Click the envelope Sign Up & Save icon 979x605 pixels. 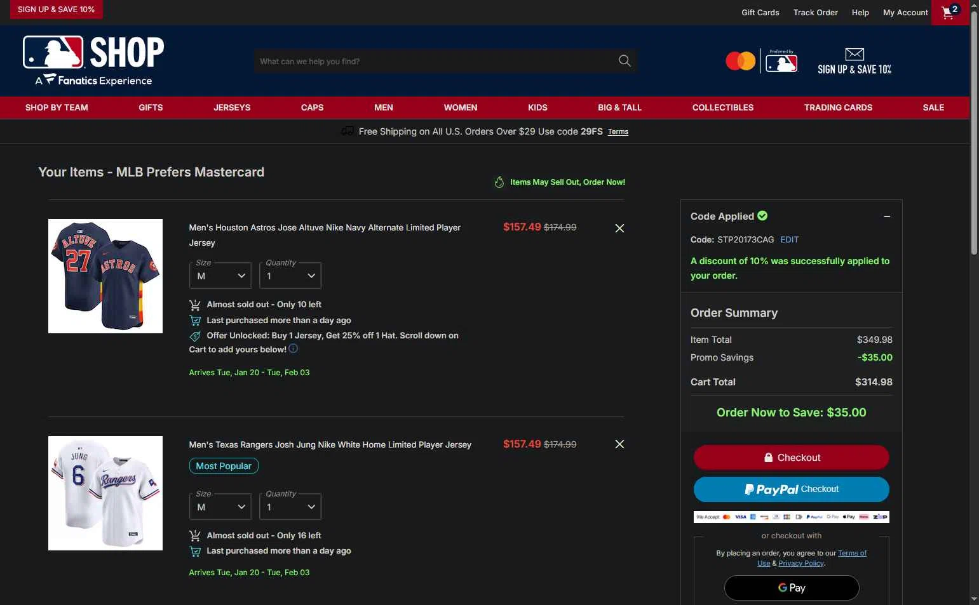(854, 55)
